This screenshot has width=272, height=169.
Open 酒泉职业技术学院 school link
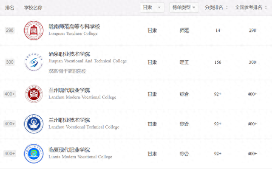coord(69,54)
